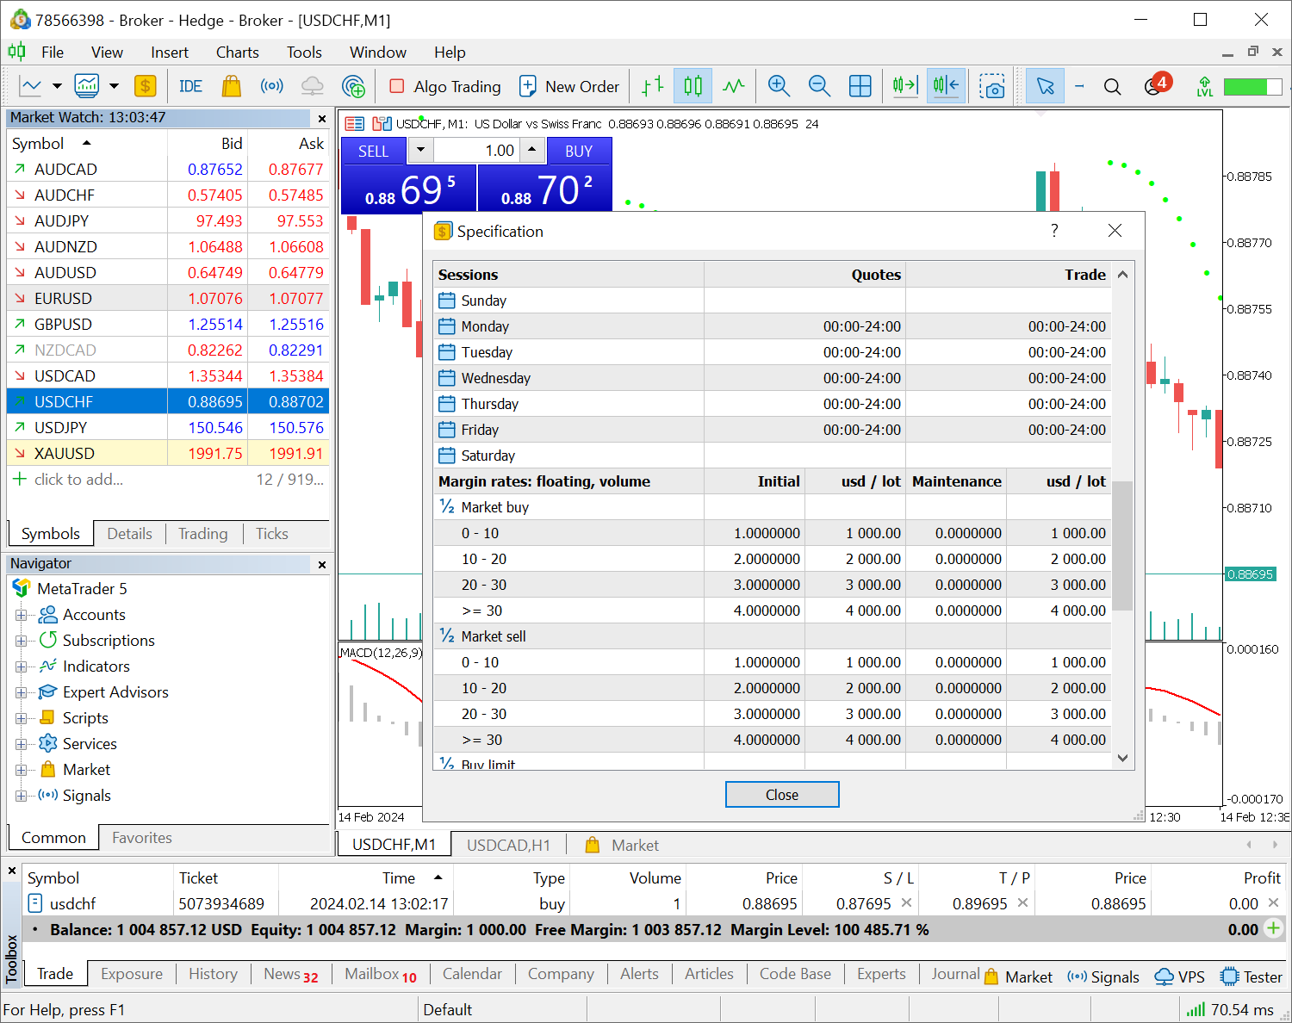Toggle Algo Trading on the toolbar
Viewport: 1292px width, 1023px height.
click(444, 86)
